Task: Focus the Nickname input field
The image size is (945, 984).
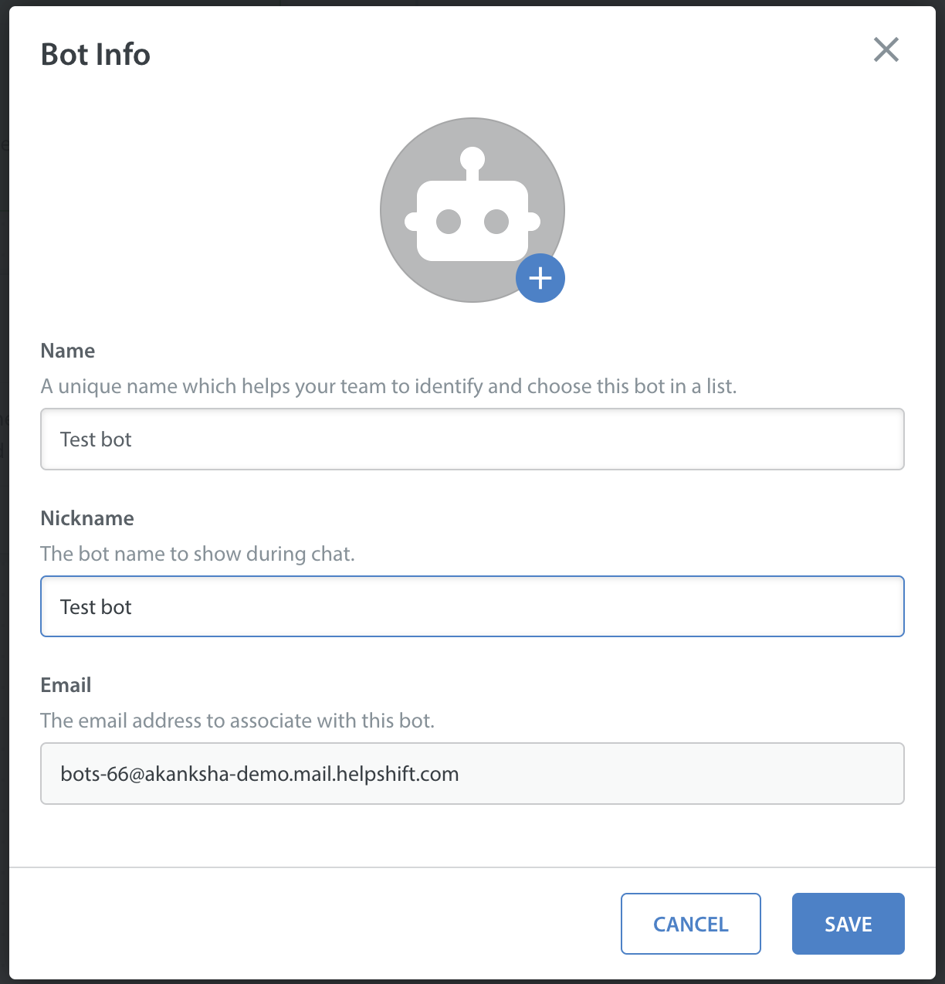Action: pyautogui.click(x=472, y=606)
